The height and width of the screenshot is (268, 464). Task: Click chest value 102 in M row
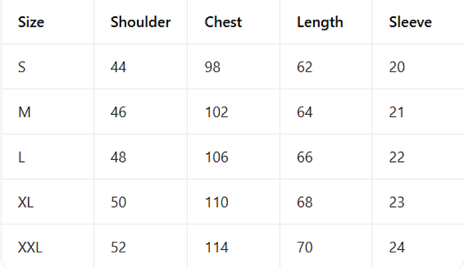pos(216,113)
